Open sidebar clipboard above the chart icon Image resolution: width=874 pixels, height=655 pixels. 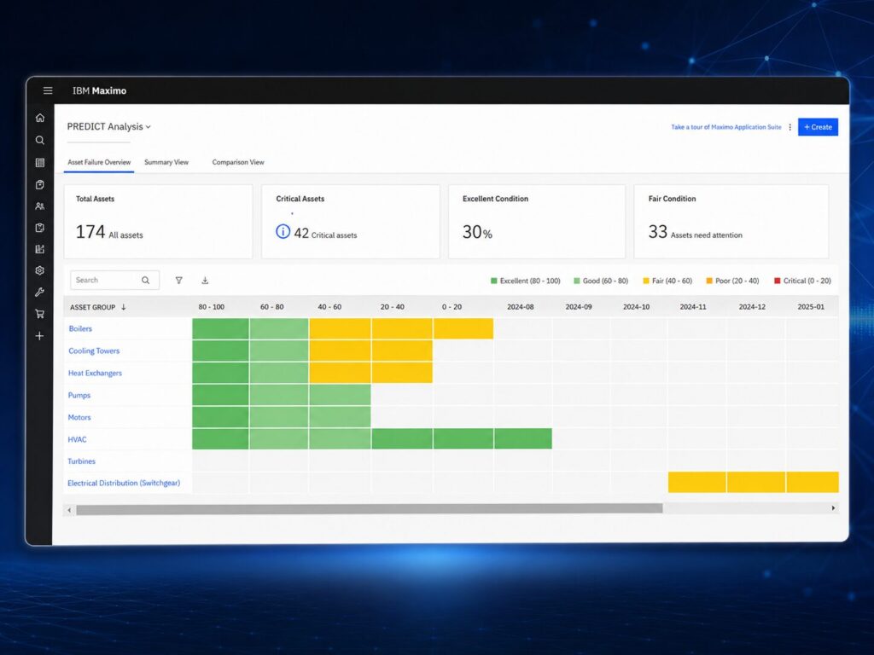[x=39, y=227]
